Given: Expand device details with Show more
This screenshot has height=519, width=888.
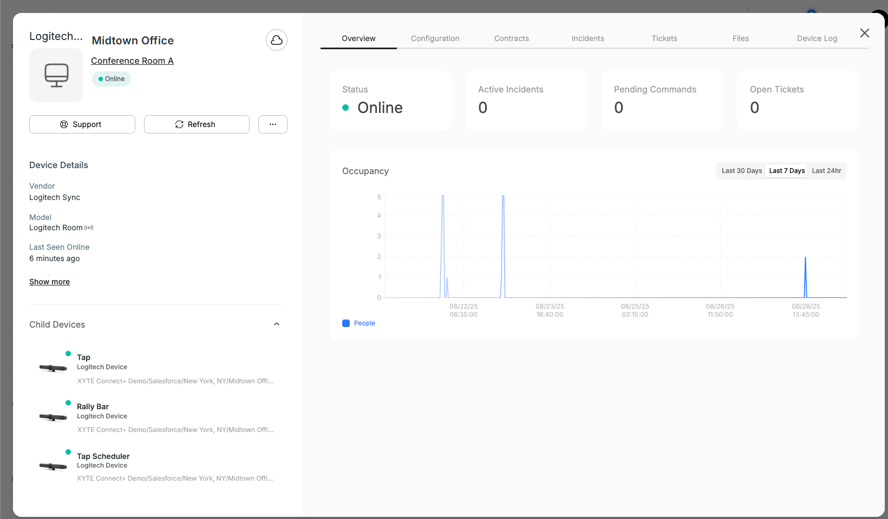Looking at the screenshot, I should click(49, 282).
